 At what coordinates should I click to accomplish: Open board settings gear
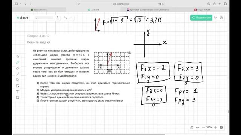point(221,18)
